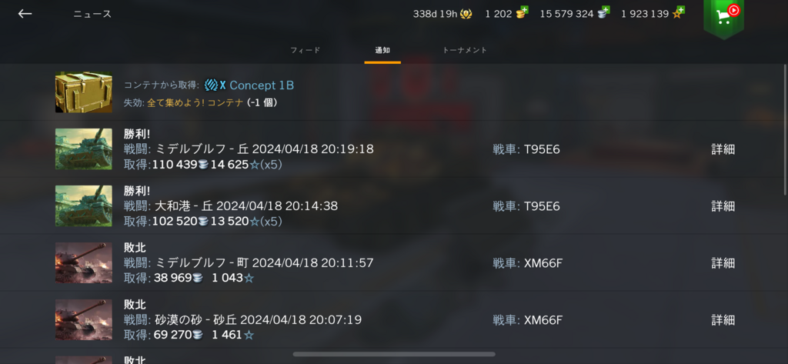Tap the back arrow icon
Viewport: 788px width, 364px height.
(x=25, y=14)
